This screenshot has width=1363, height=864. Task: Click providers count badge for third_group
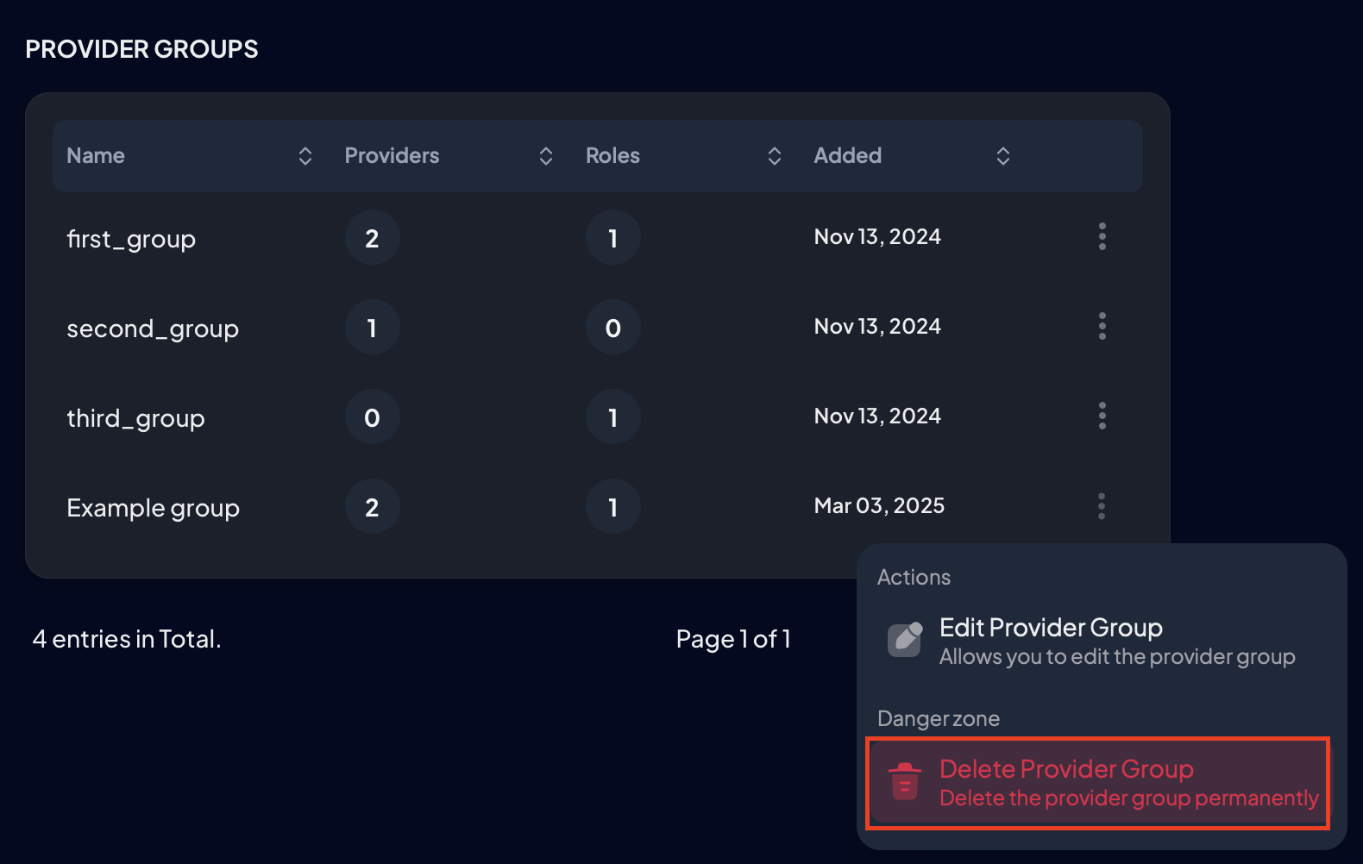click(x=372, y=417)
